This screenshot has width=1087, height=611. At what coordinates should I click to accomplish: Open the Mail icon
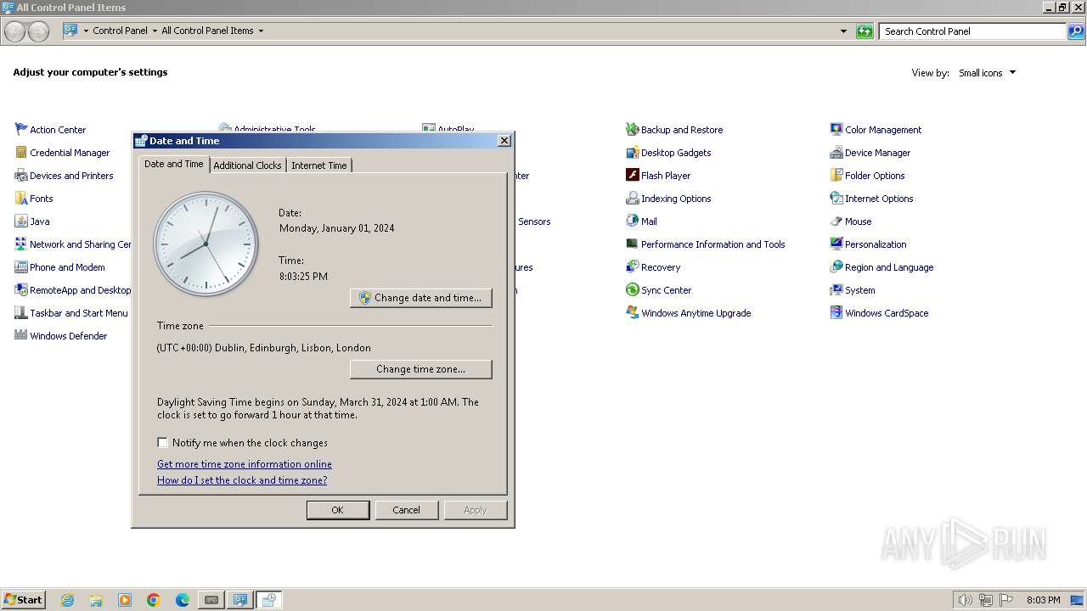[632, 221]
